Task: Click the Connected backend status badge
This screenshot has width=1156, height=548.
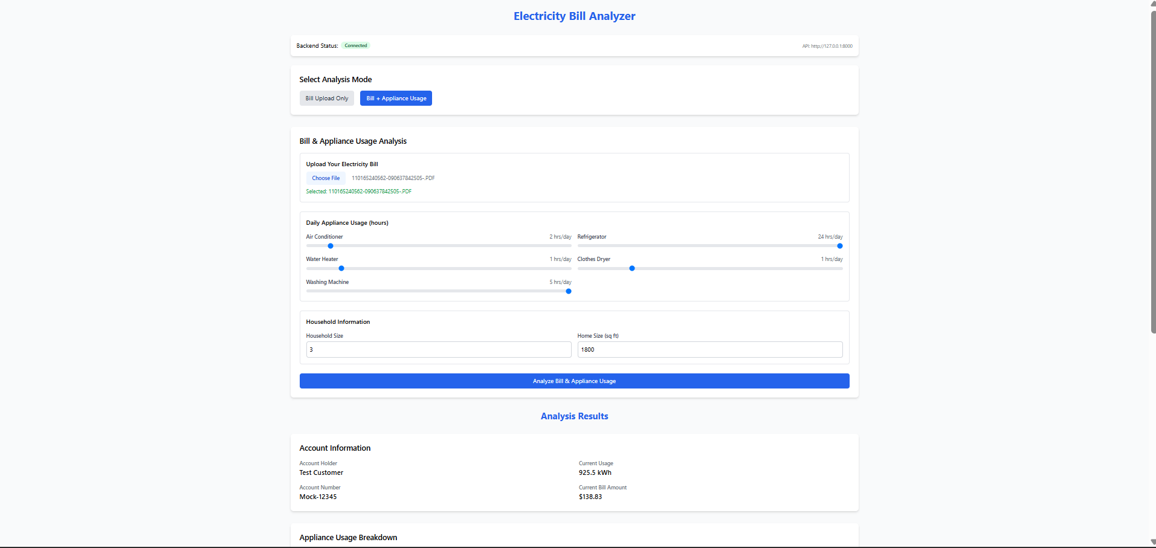Action: (x=355, y=45)
